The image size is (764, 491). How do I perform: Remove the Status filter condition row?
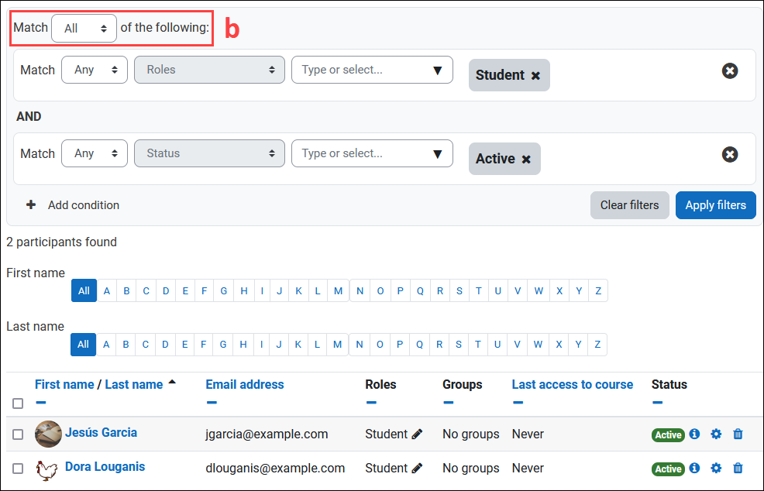[729, 155]
